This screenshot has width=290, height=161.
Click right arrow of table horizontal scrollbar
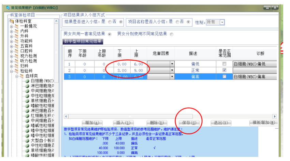tap(275, 116)
